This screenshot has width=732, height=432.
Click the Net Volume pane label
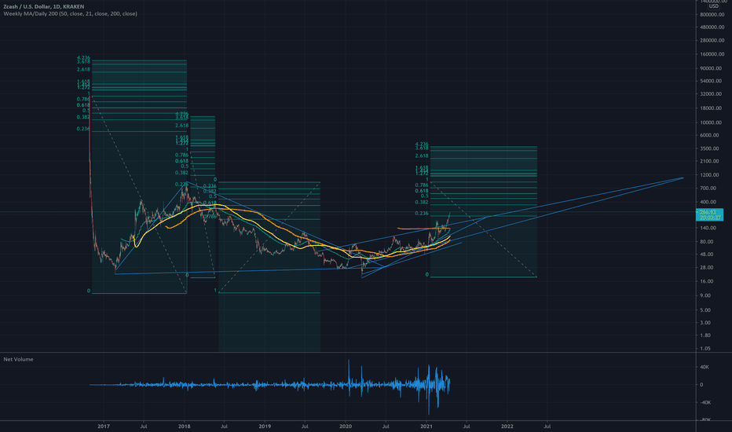click(x=18, y=359)
